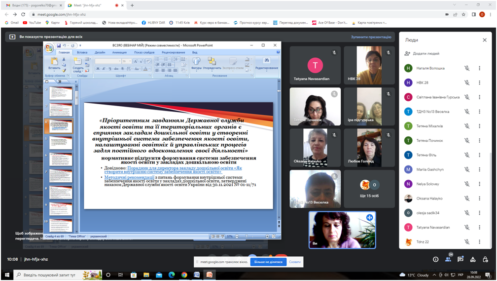Click the shape fill color bucket
This screenshot has height=281, width=497.
(x=247, y=59)
